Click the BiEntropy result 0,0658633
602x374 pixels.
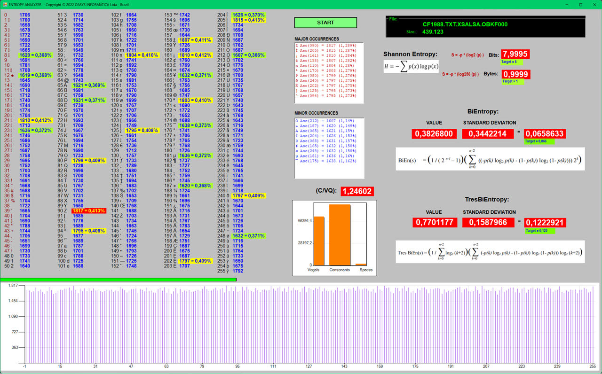545,134
